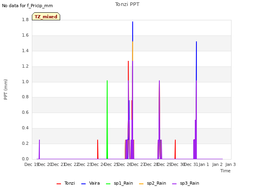Click the TZ_mixed label badge

tap(46, 16)
